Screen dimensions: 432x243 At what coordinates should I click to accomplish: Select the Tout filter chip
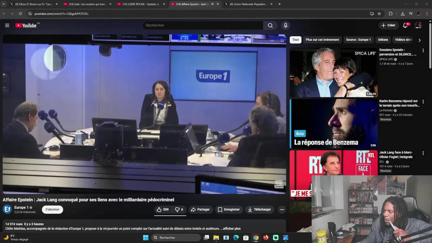(295, 39)
